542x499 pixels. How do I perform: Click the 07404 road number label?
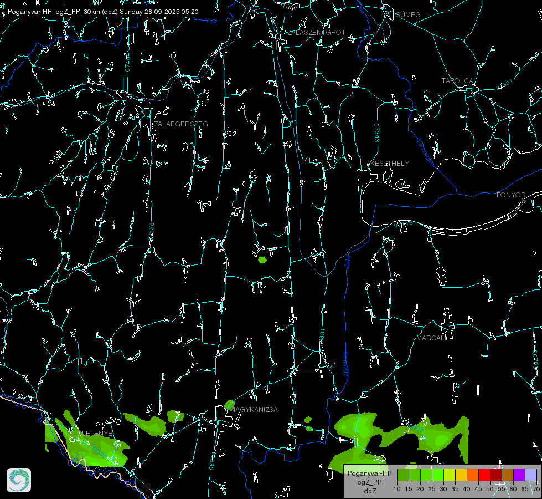coord(127,62)
